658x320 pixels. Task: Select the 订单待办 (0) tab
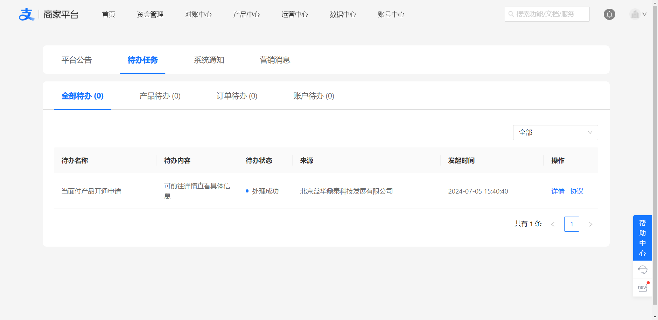point(237,96)
